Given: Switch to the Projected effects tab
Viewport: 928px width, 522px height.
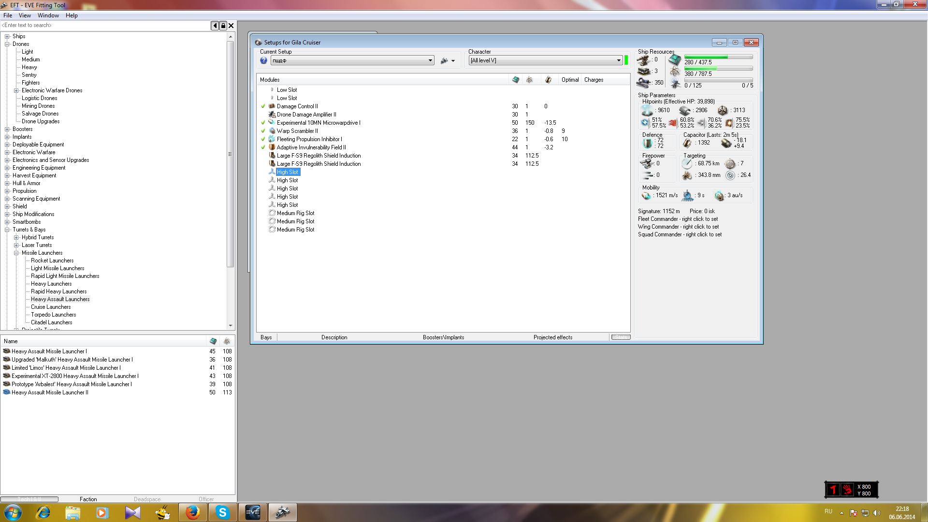Looking at the screenshot, I should point(553,337).
